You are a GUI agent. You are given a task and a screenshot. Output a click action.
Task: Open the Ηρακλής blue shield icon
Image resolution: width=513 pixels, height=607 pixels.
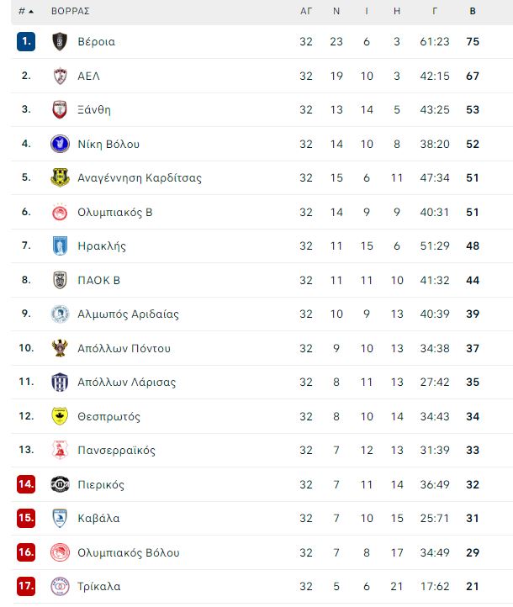pos(60,245)
